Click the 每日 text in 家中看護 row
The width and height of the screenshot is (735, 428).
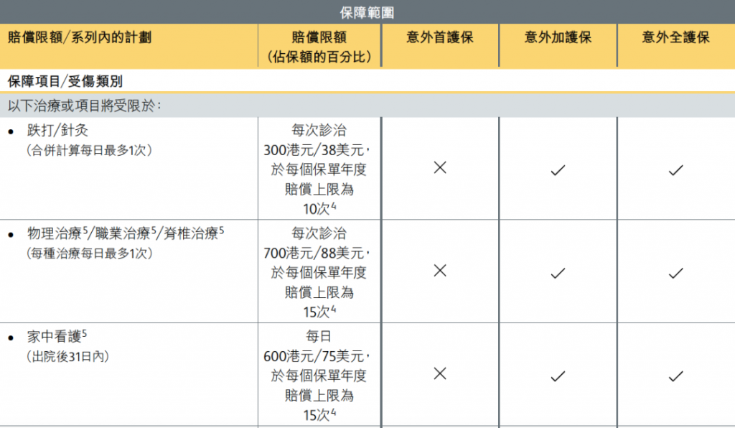point(319,336)
